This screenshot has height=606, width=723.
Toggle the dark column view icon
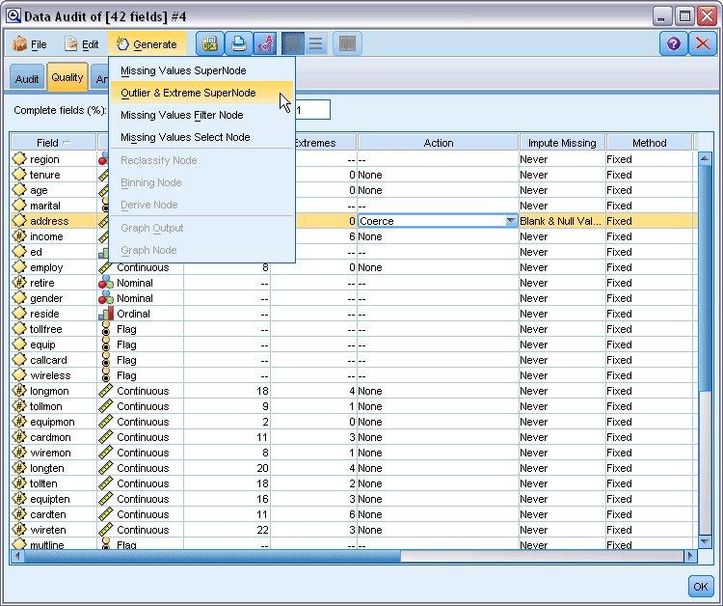tap(293, 44)
